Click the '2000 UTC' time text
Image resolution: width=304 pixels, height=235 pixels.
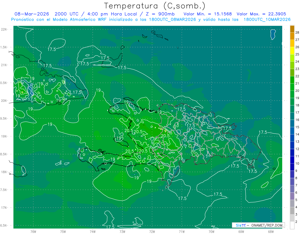67,14
